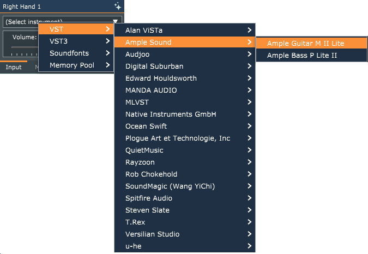Load Ample Bass P Lite II instrument
The image size is (368, 254).
click(311, 55)
